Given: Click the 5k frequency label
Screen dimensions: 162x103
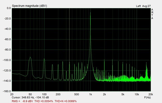Looking at the screenshot, I should tap(123, 94).
